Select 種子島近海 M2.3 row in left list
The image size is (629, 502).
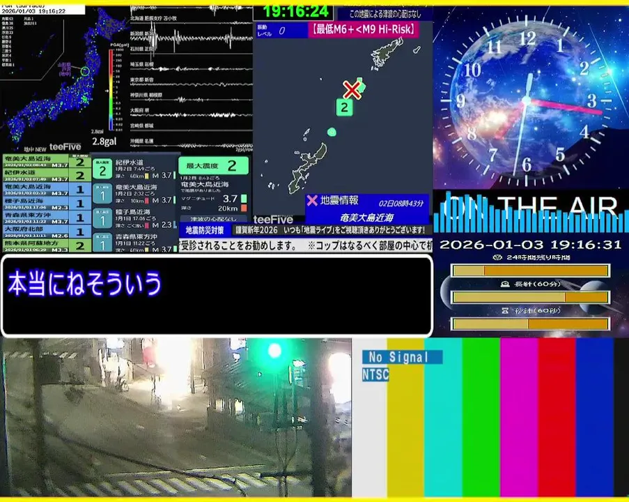coord(47,204)
